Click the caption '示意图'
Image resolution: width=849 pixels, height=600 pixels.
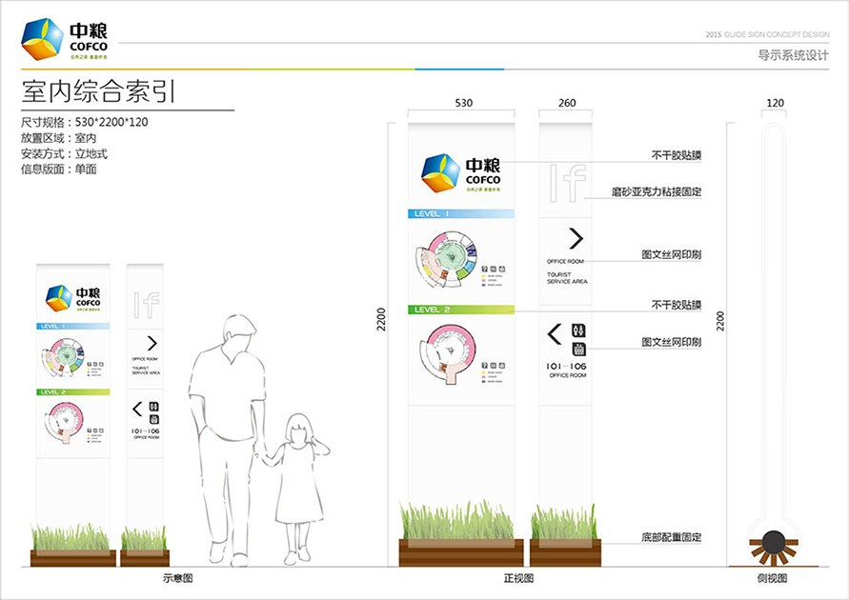click(177, 578)
